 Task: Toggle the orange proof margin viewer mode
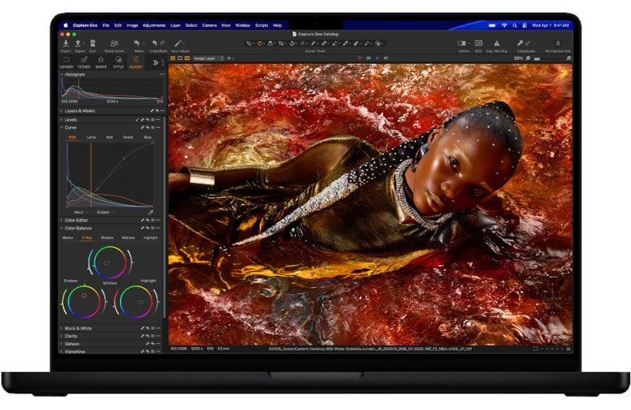(x=187, y=58)
